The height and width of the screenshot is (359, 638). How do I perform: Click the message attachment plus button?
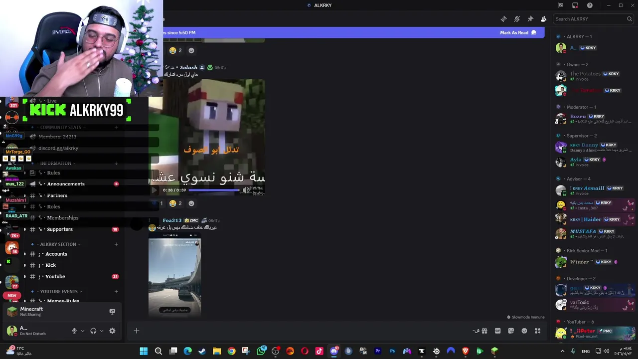pos(137,331)
